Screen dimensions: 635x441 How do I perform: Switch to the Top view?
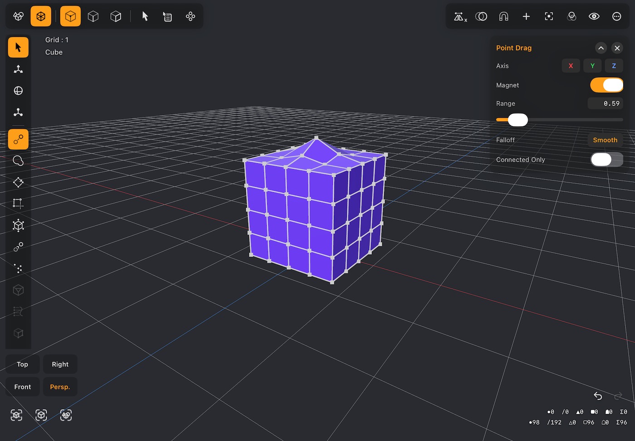click(x=22, y=364)
